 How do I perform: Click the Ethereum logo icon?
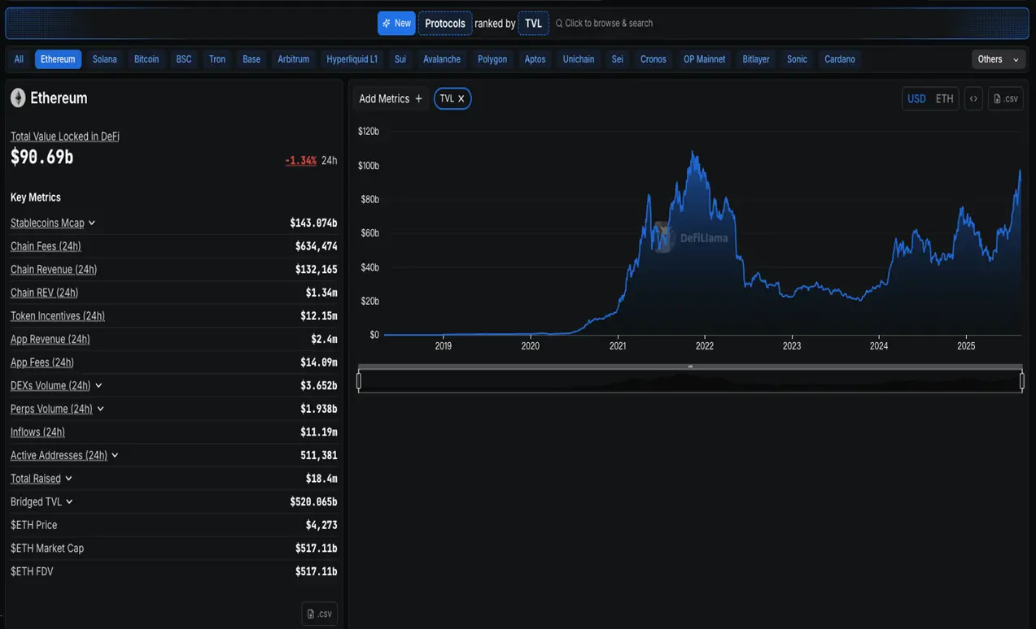18,98
